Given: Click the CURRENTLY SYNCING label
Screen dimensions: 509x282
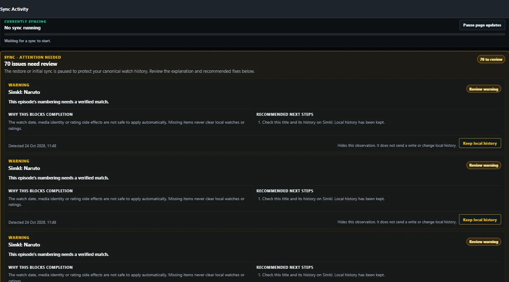Looking at the screenshot, I should [x=25, y=22].
